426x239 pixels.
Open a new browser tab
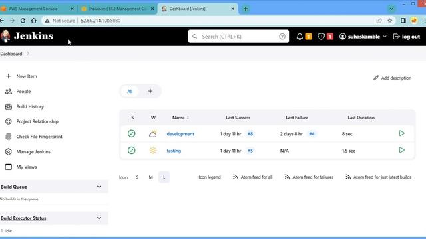click(x=246, y=9)
